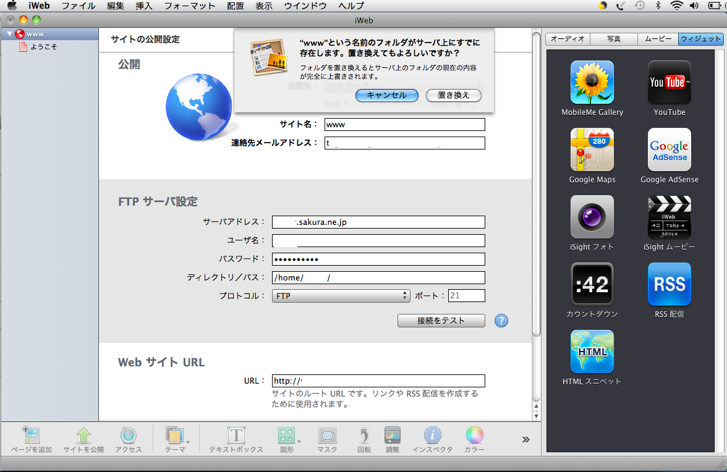Click the 置き換え button
The width and height of the screenshot is (727, 472).
click(453, 95)
